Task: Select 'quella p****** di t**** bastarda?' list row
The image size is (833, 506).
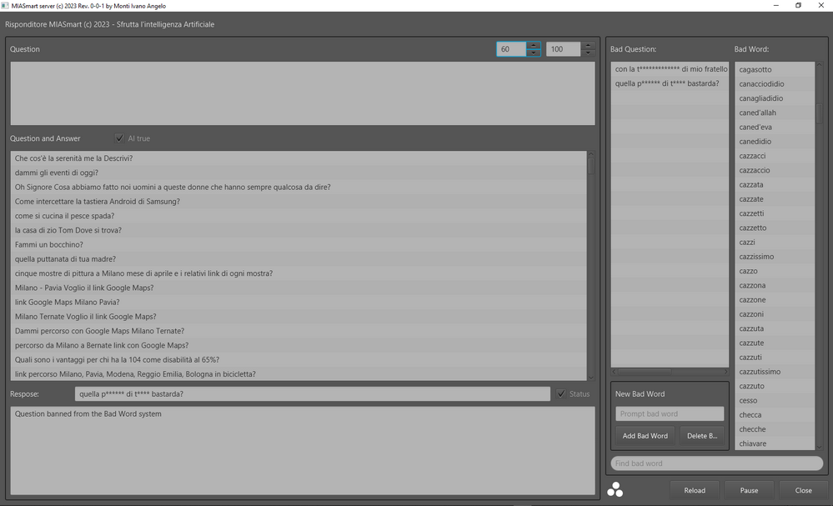Action: click(670, 83)
